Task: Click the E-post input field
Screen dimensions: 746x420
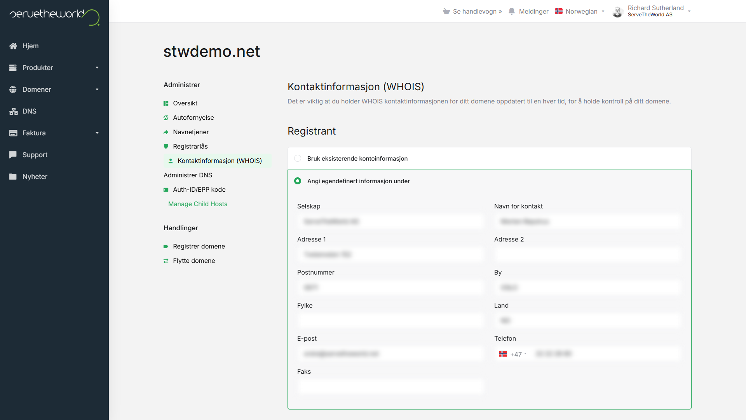Action: 390,354
